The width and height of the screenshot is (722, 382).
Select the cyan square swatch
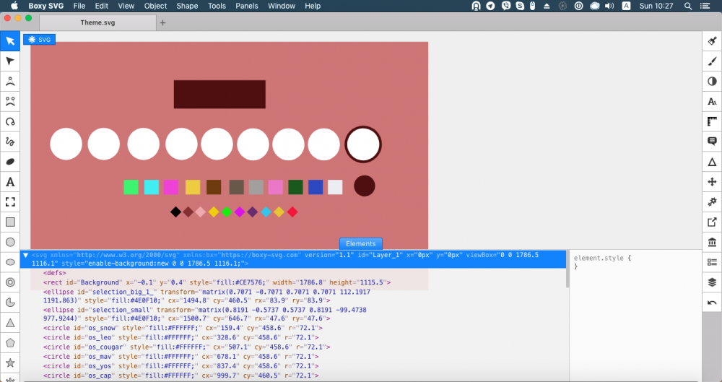click(x=152, y=187)
